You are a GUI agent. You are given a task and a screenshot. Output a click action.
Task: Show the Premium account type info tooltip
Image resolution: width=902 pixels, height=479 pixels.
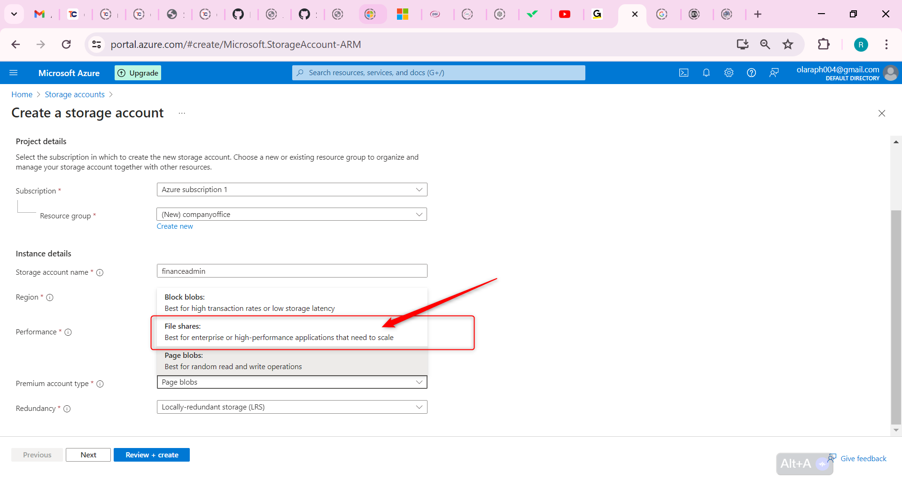100,384
